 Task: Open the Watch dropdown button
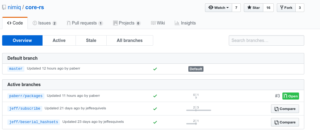[x=219, y=8]
